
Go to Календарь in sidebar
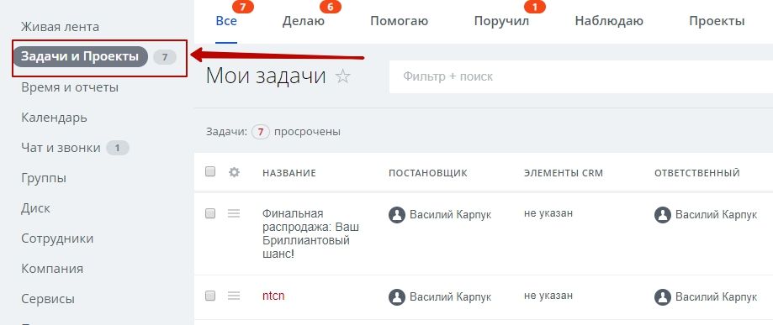click(54, 118)
